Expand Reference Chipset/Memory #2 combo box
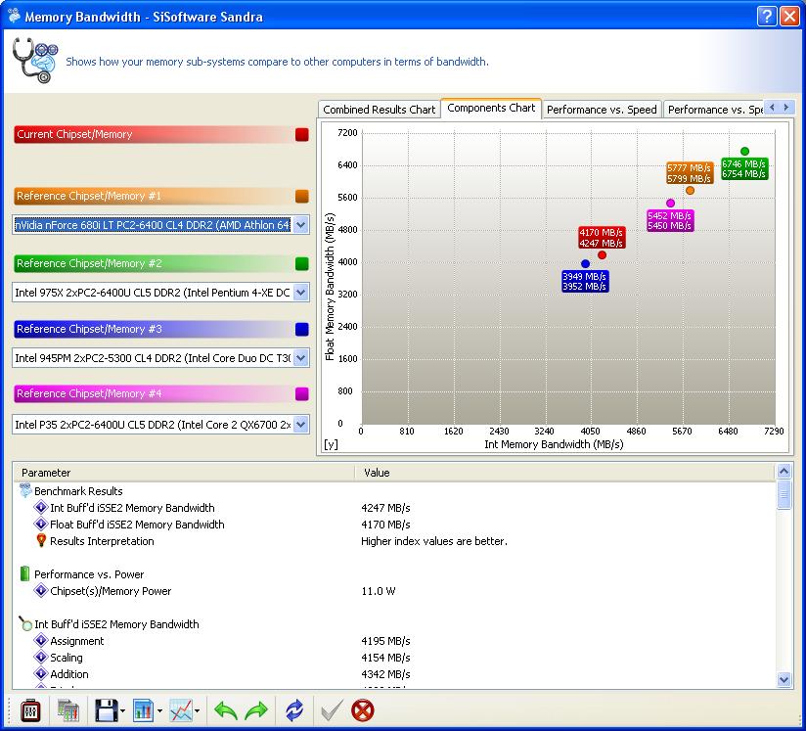 click(x=300, y=292)
